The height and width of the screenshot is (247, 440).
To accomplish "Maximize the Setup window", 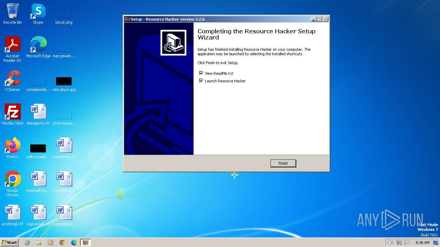I will click(319, 19).
